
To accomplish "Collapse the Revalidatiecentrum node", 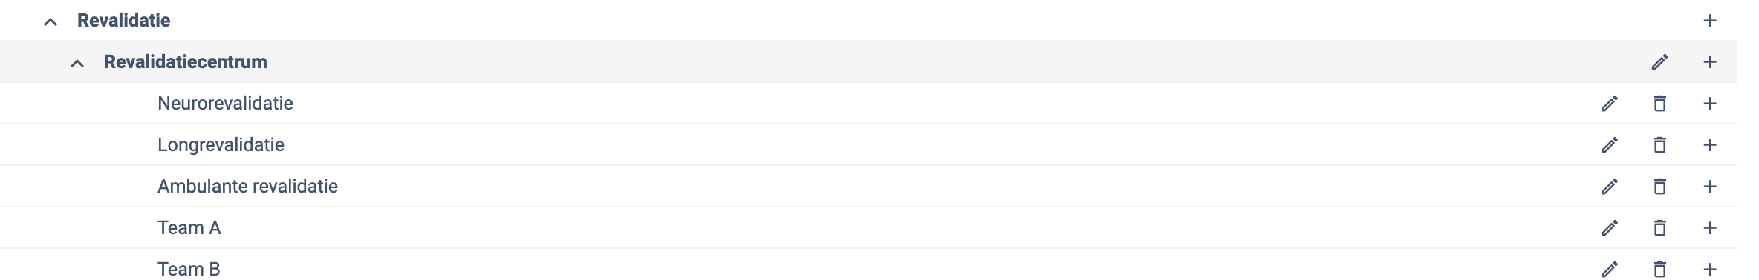I will [77, 63].
